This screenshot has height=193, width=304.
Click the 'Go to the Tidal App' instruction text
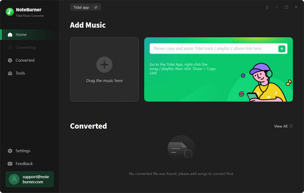[182, 68]
